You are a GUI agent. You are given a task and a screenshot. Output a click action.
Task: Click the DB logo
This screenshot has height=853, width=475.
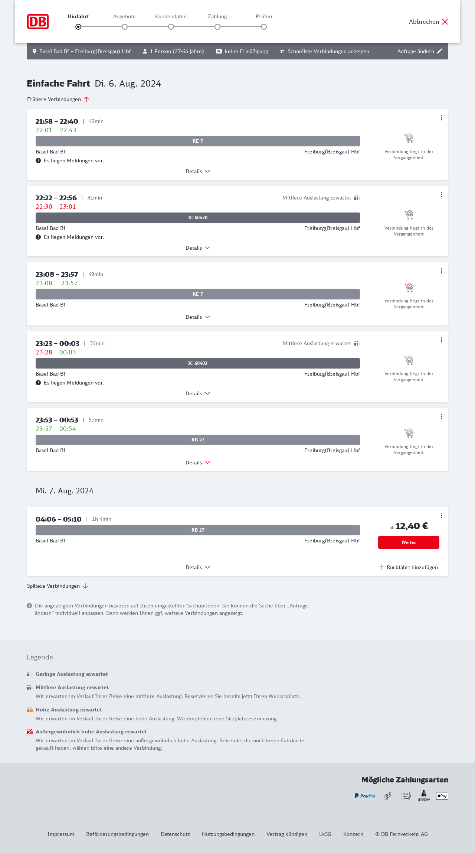[x=38, y=22]
